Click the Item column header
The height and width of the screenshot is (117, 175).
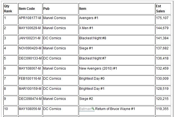[x=117, y=9]
